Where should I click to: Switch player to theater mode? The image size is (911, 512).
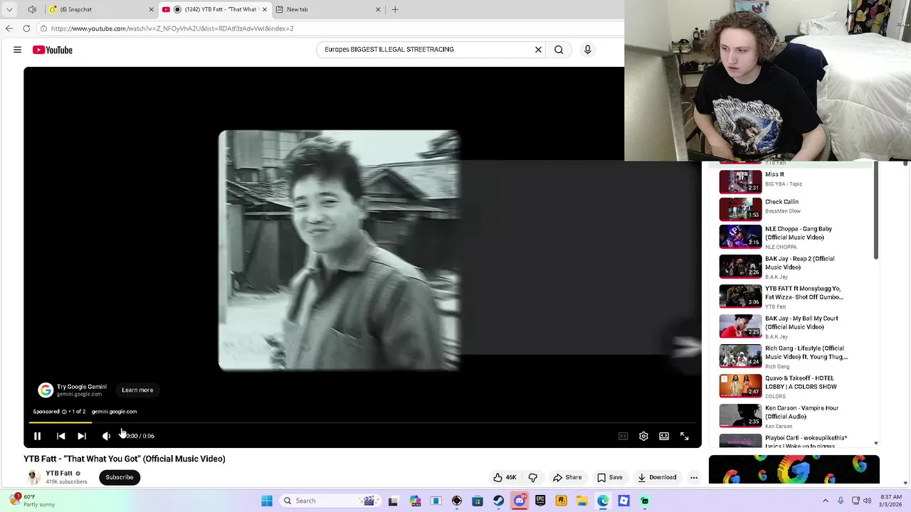pos(664,436)
